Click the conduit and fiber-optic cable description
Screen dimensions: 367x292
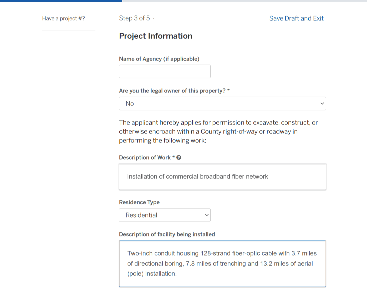222,263
